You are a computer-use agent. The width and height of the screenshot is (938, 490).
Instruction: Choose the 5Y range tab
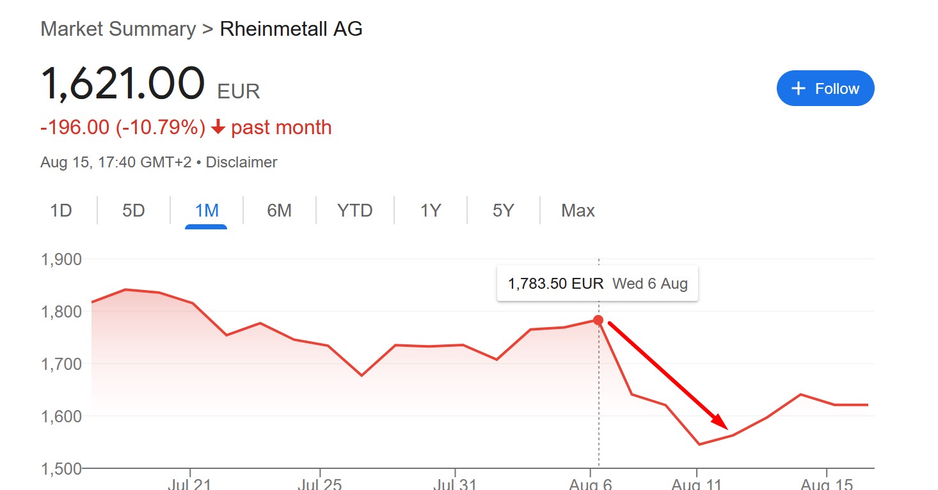[504, 210]
